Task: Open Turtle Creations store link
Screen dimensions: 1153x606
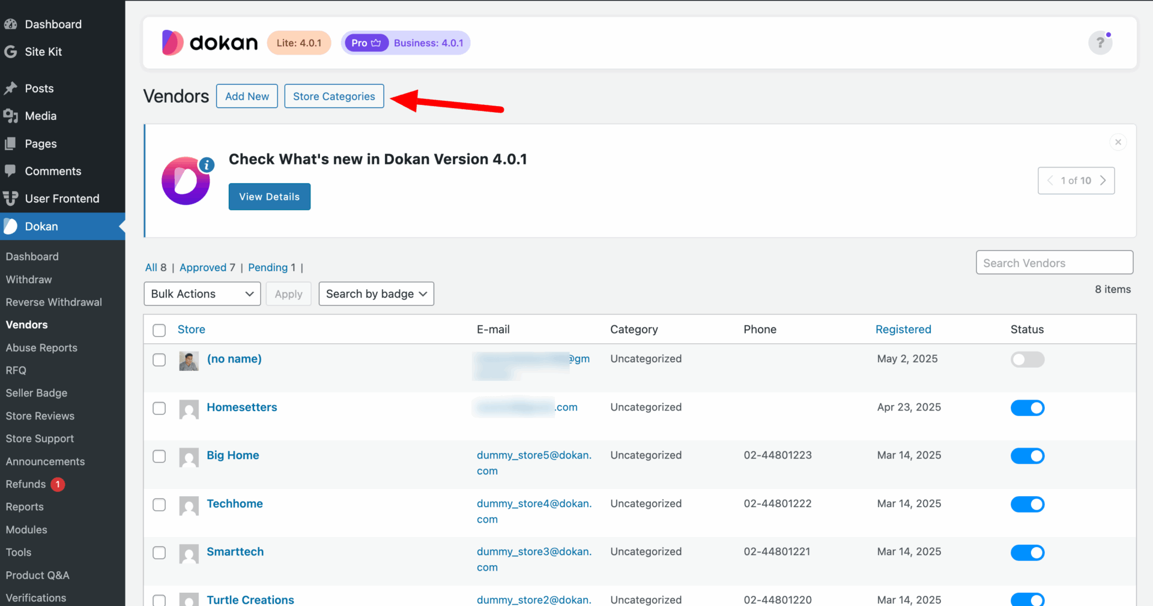Action: pos(250,600)
